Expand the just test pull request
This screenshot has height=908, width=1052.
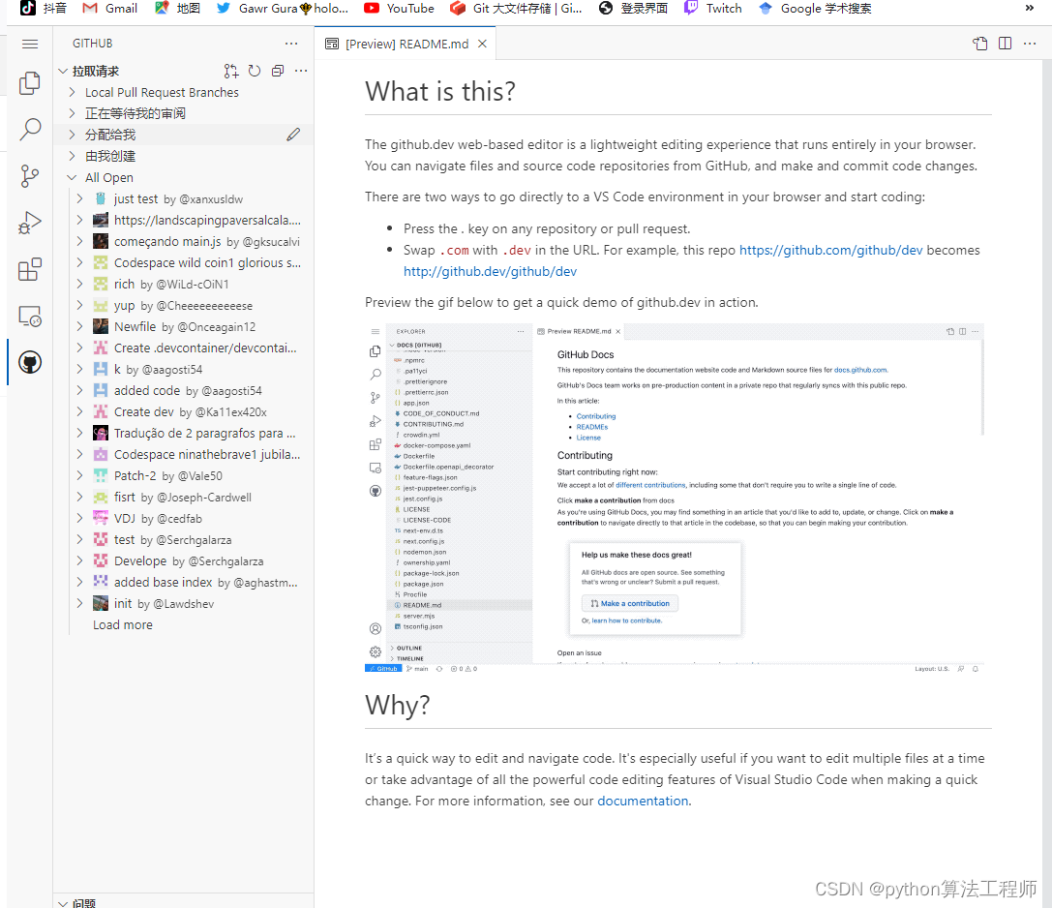click(x=79, y=198)
